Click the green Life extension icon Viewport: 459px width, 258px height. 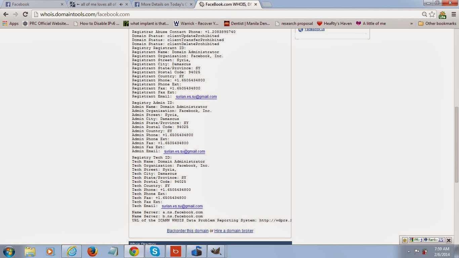click(x=442, y=14)
